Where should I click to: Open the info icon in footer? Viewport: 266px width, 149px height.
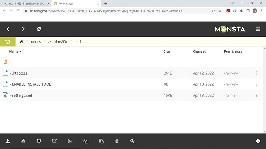pyautogui.click(x=258, y=141)
